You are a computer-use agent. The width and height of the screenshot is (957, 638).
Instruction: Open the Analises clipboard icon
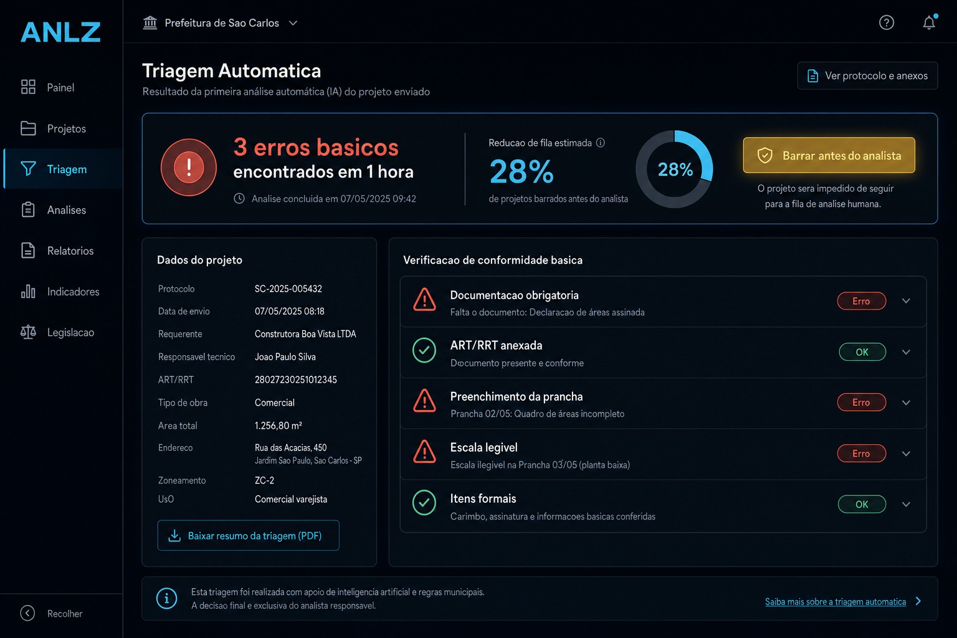28,210
